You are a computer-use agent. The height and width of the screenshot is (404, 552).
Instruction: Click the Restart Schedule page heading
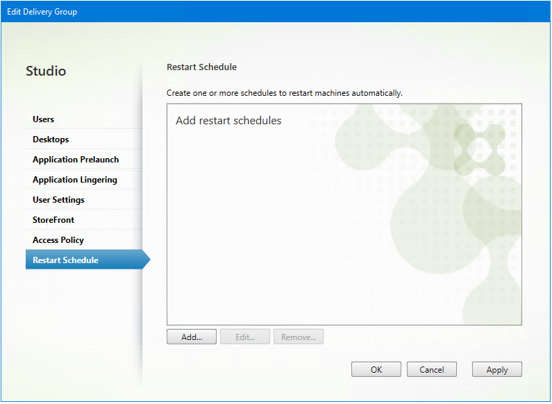(201, 67)
